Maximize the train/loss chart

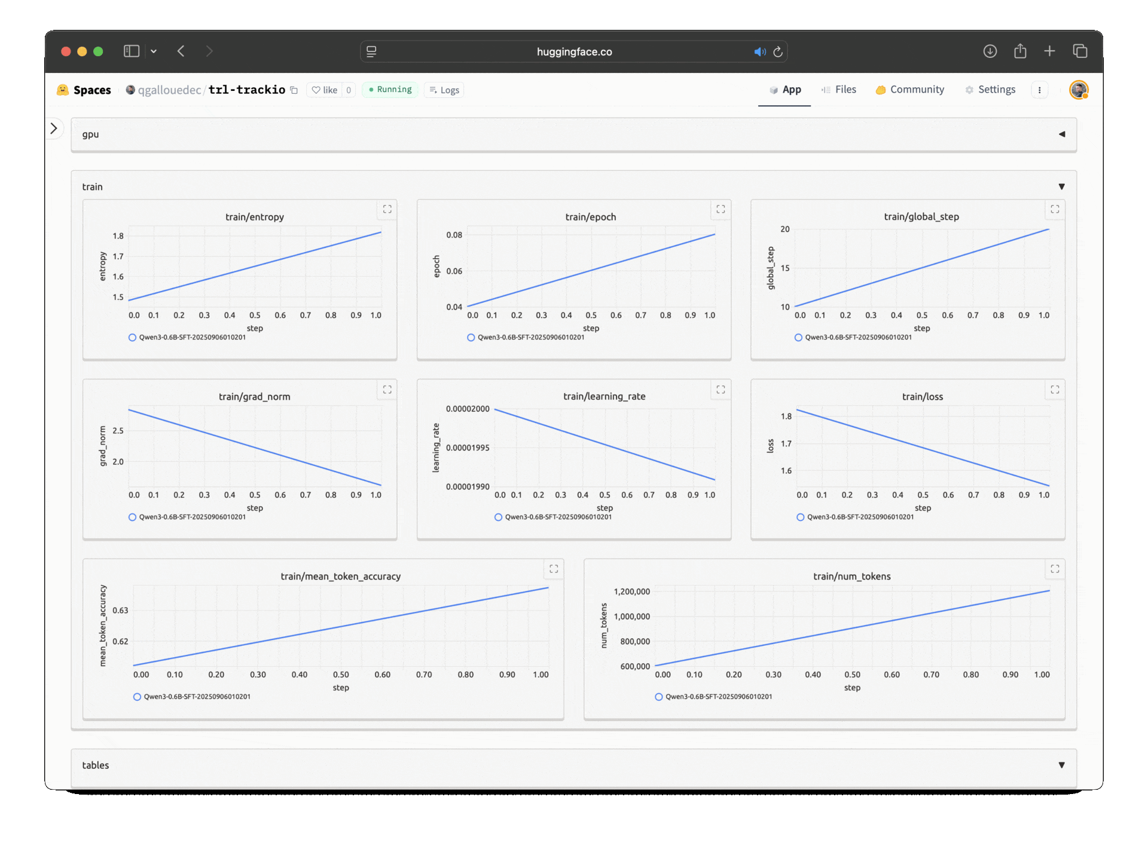point(1055,390)
